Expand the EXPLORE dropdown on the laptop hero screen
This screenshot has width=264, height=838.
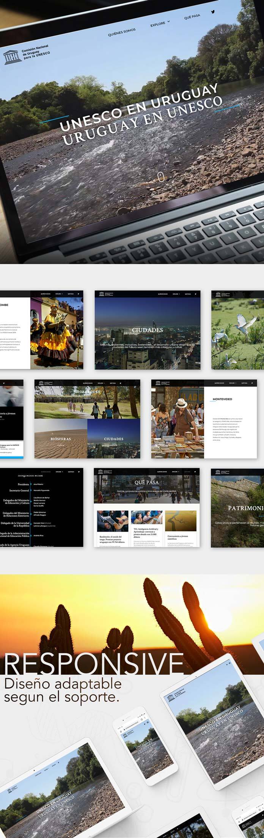[x=160, y=24]
